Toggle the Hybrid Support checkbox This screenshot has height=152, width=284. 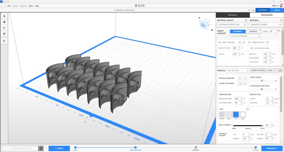[x=249, y=42]
